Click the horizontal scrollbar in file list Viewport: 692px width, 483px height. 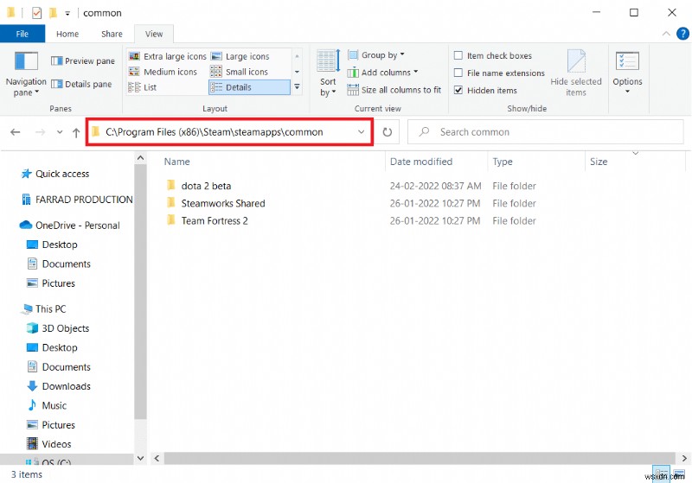pyautogui.click(x=420, y=458)
